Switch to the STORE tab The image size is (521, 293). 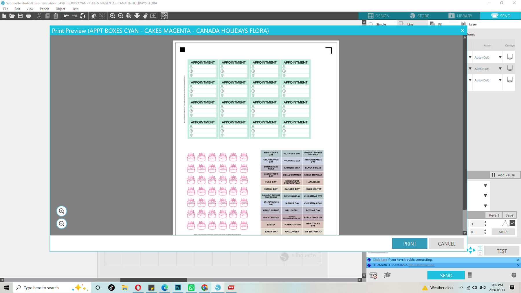click(419, 16)
